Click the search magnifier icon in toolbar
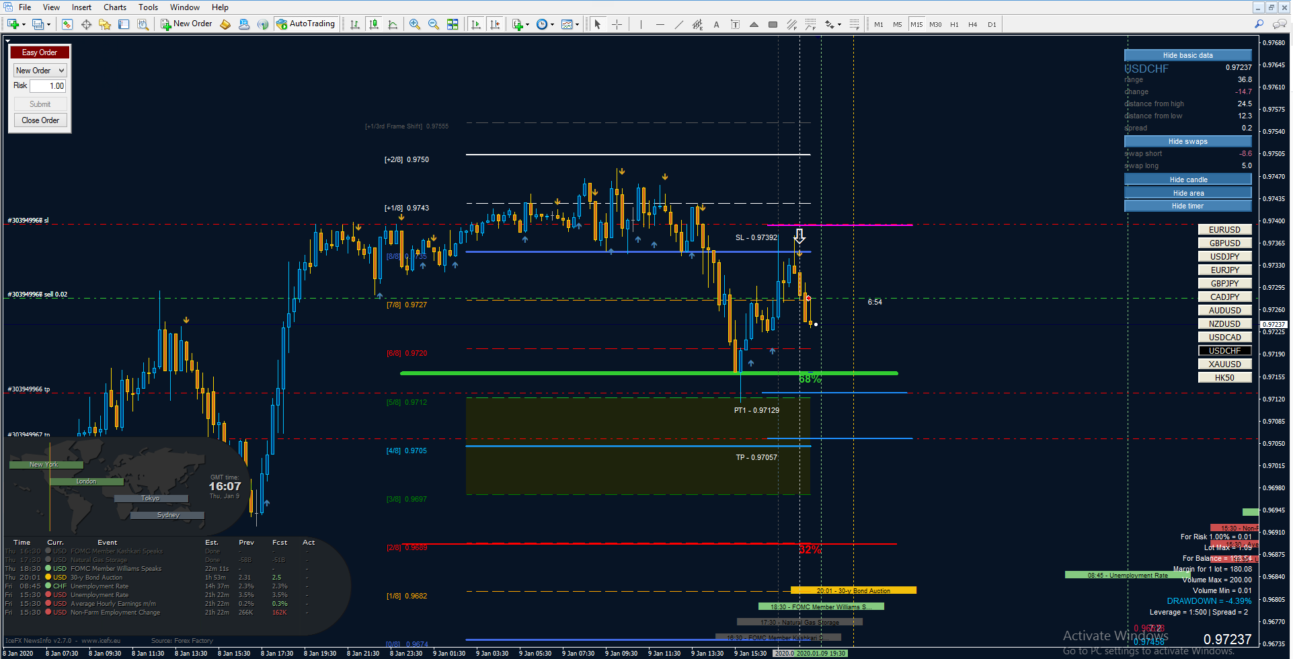Image resolution: width=1293 pixels, height=659 pixels. pyautogui.click(x=1259, y=24)
